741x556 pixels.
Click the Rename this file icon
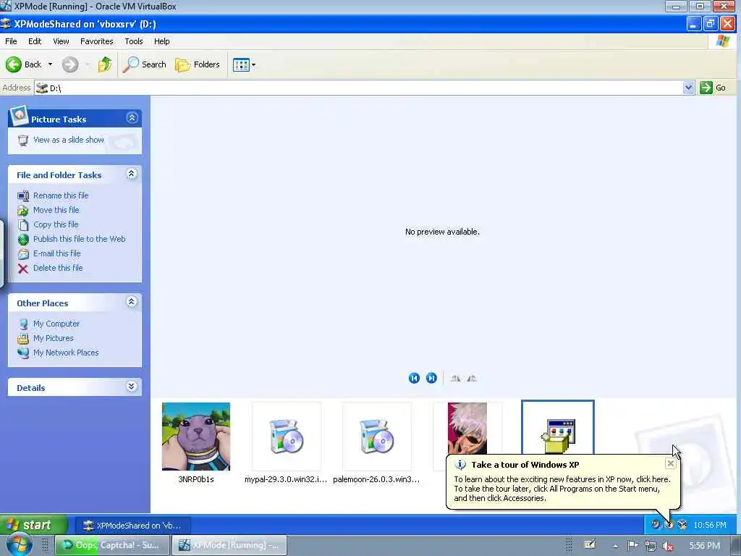coord(22,195)
